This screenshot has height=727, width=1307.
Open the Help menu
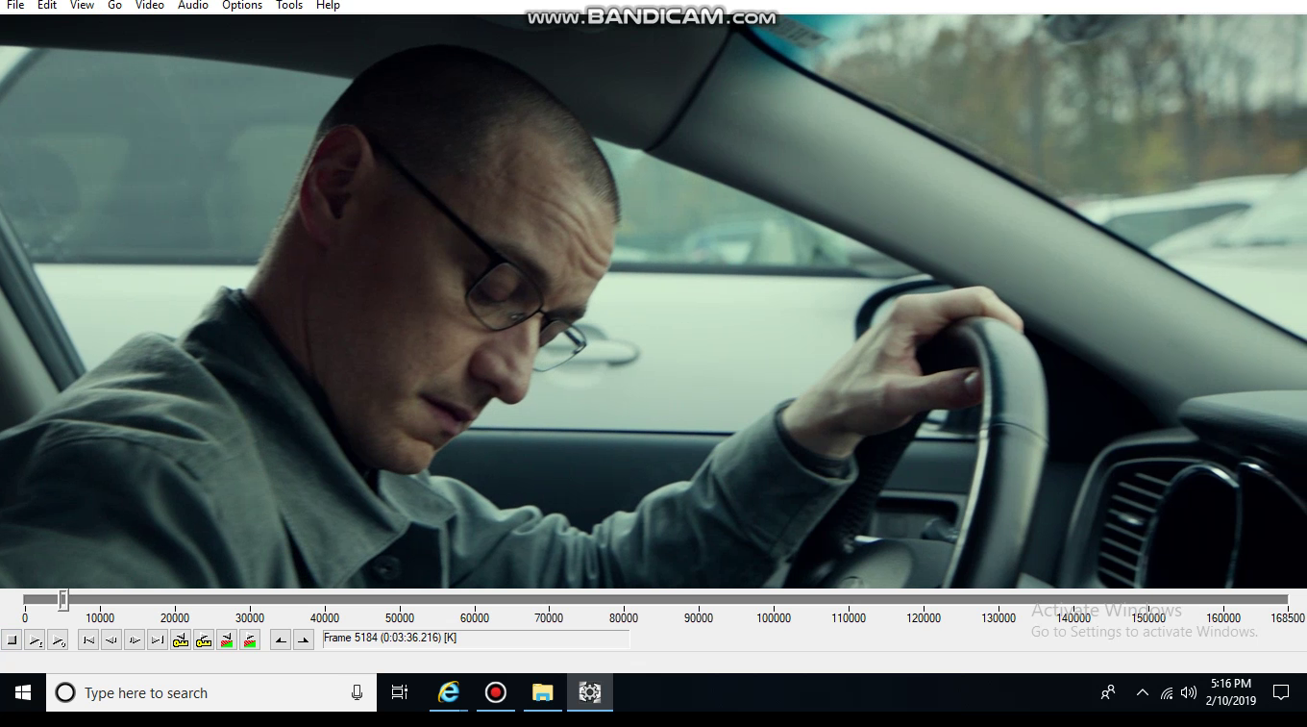(x=328, y=5)
